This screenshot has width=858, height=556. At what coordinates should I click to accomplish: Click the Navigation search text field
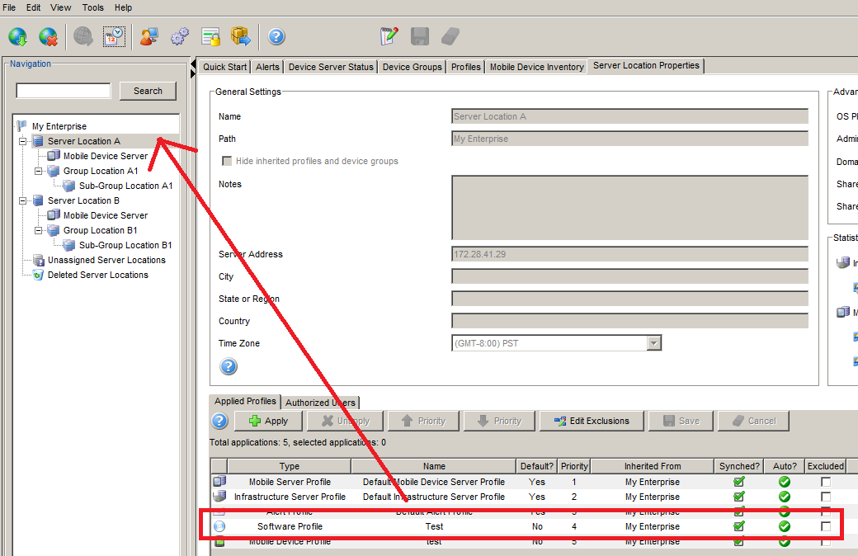(x=64, y=91)
